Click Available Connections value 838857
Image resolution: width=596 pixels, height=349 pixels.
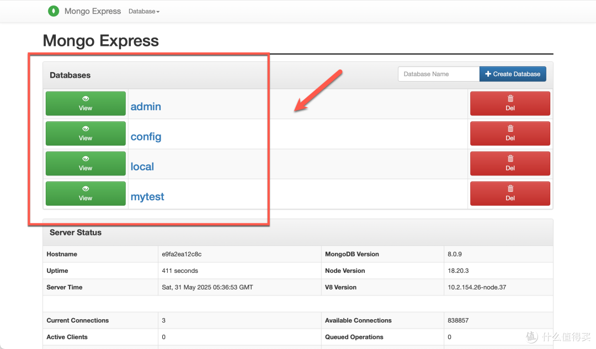coord(458,320)
